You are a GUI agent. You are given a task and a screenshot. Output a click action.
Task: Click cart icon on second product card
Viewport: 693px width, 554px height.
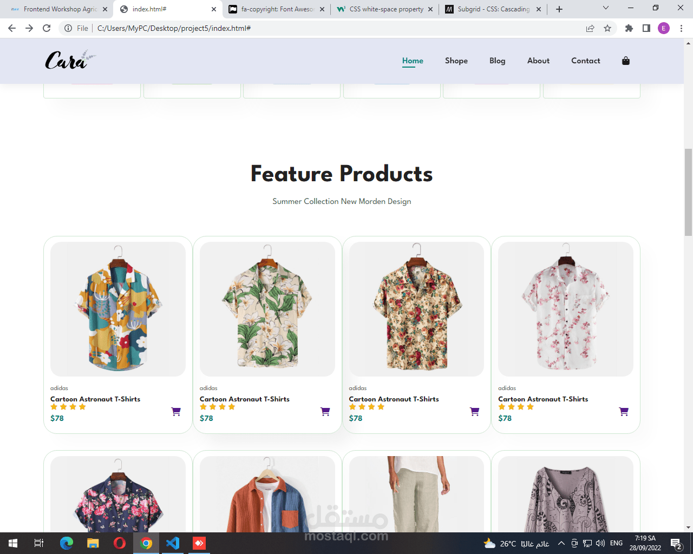pyautogui.click(x=325, y=412)
